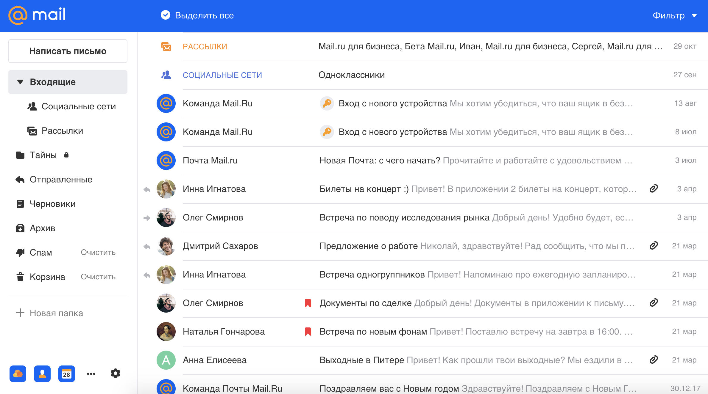Click the three-dots more apps icon
Screen dimensions: 708x394
(x=91, y=373)
